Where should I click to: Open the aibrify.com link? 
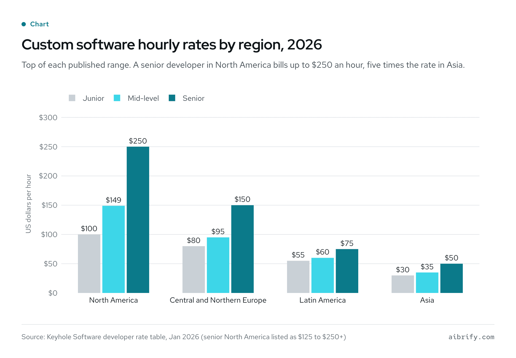click(x=471, y=337)
